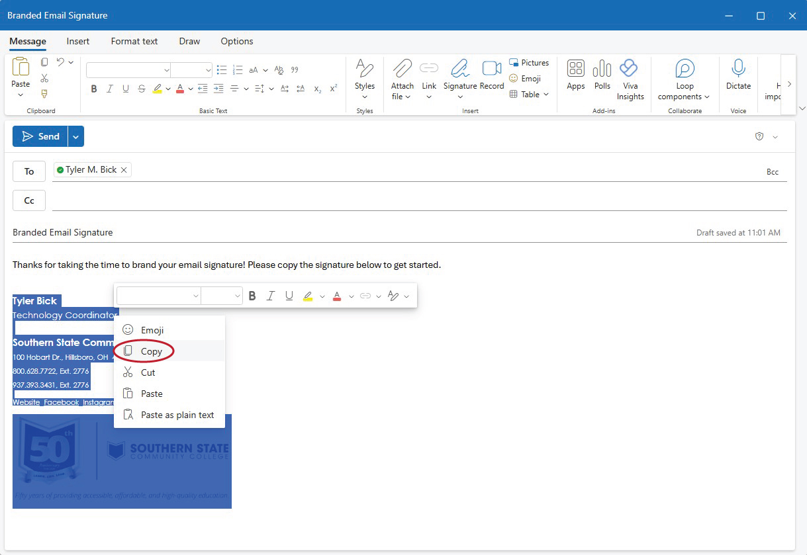Switch to the Format text tab
Screen dimensions: 807x555
pyautogui.click(x=134, y=41)
